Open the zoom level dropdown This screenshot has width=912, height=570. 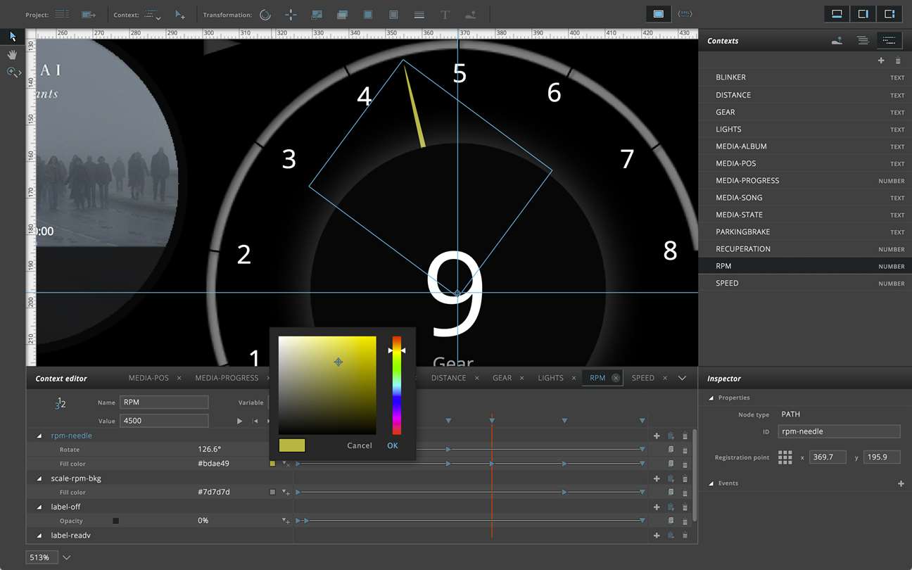pos(67,557)
